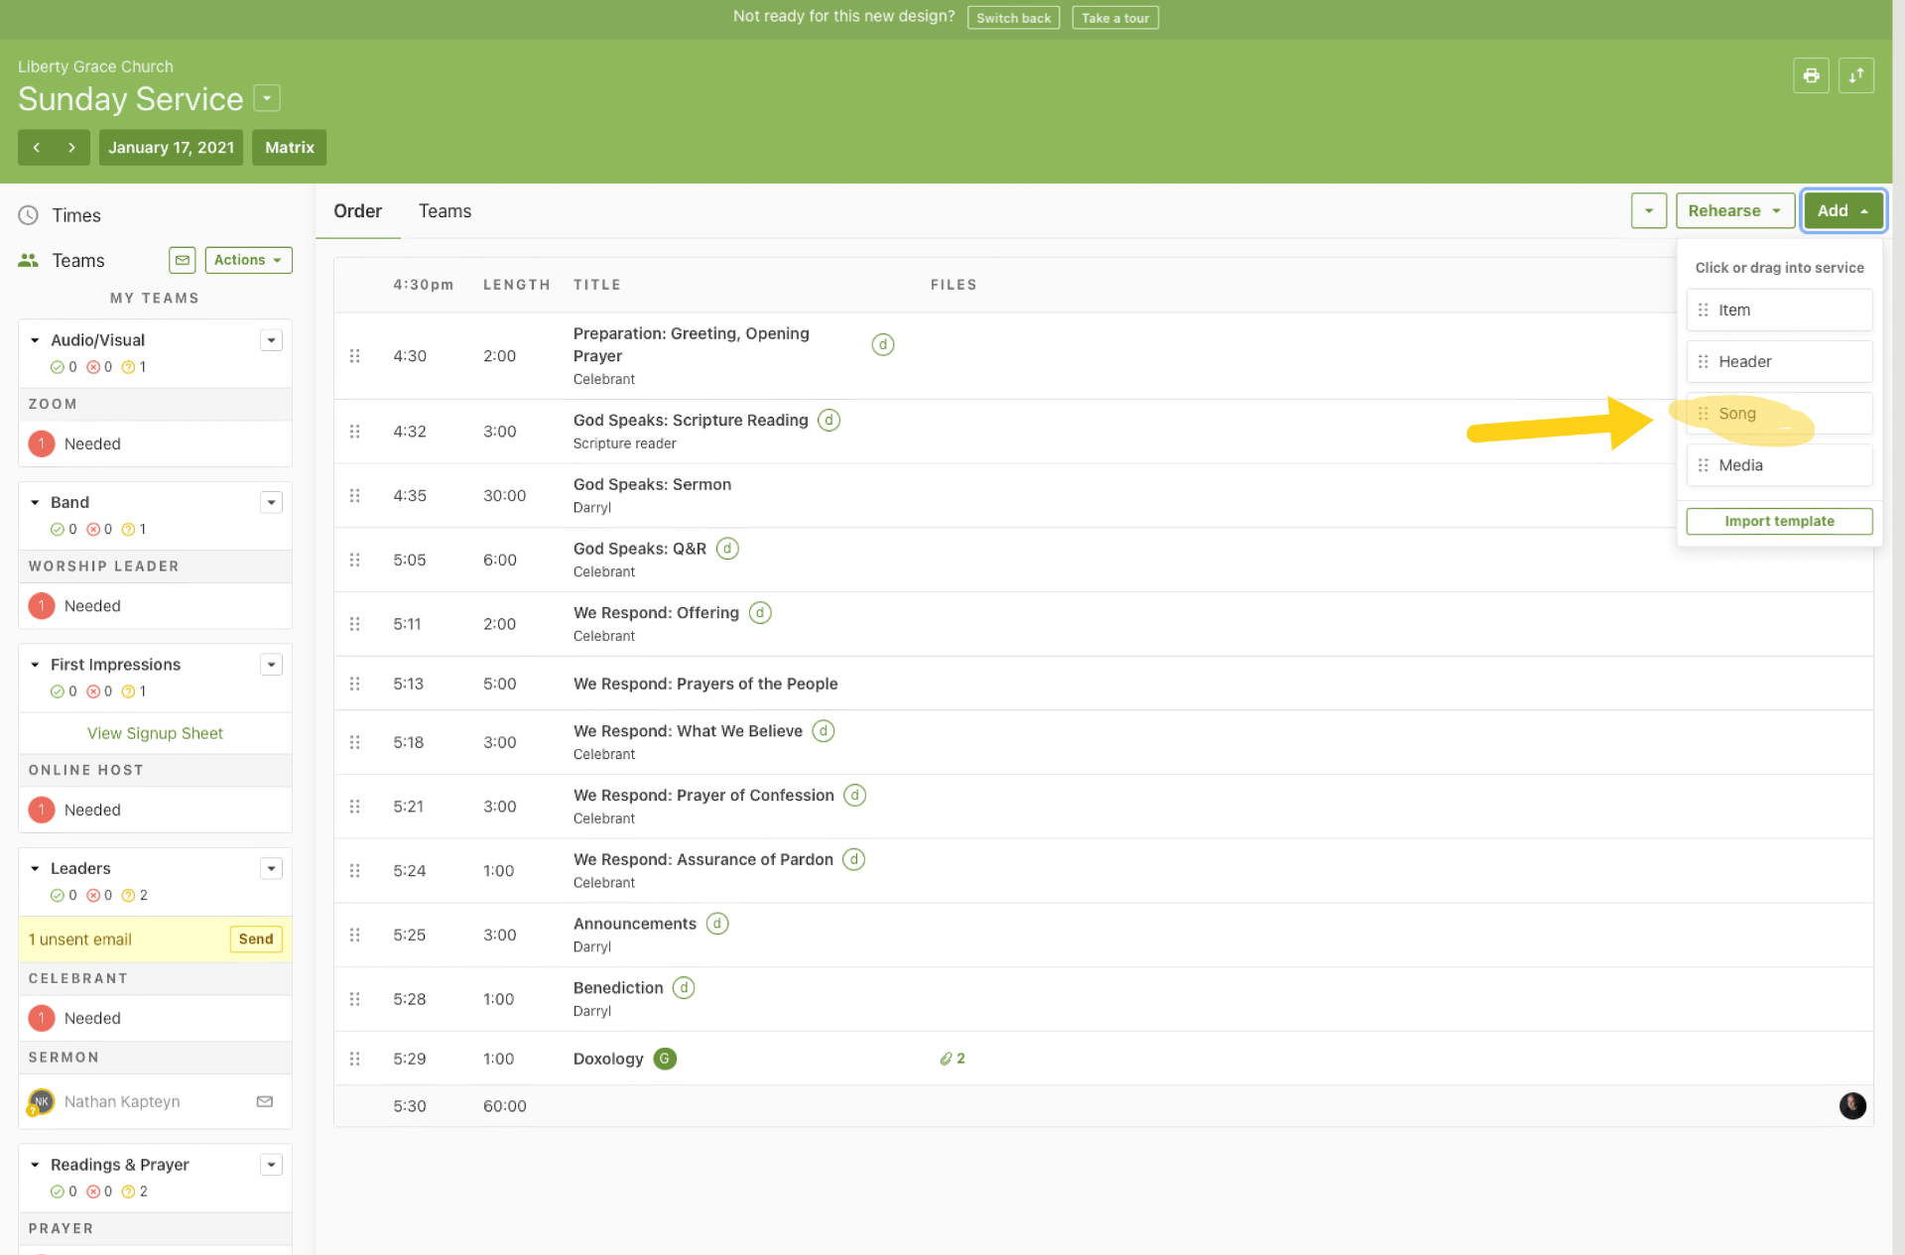Click the user avatar in the bottom row
The height and width of the screenshot is (1255, 1905).
coord(1852,1105)
